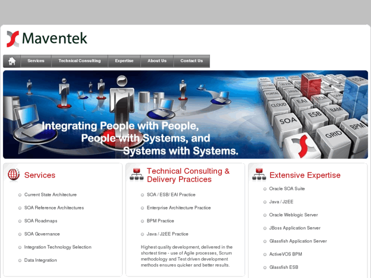Open Oracle Weblogic Server link

coord(293,215)
